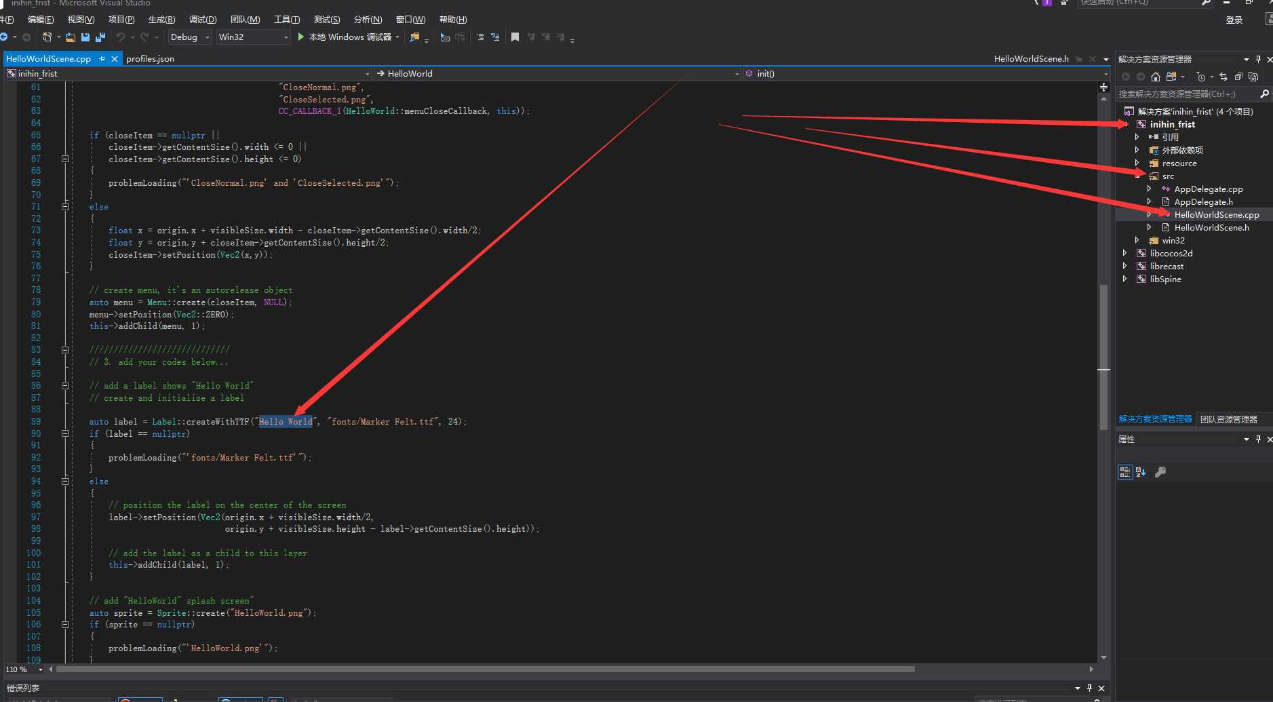Expand the librecast project node
The width and height of the screenshot is (1273, 702).
tap(1125, 266)
